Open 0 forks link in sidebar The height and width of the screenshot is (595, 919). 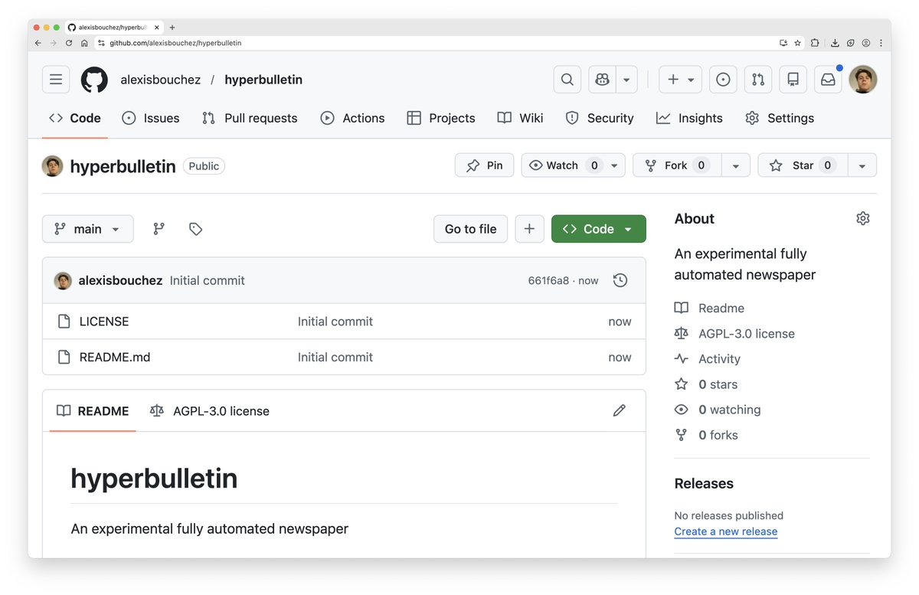(706, 435)
